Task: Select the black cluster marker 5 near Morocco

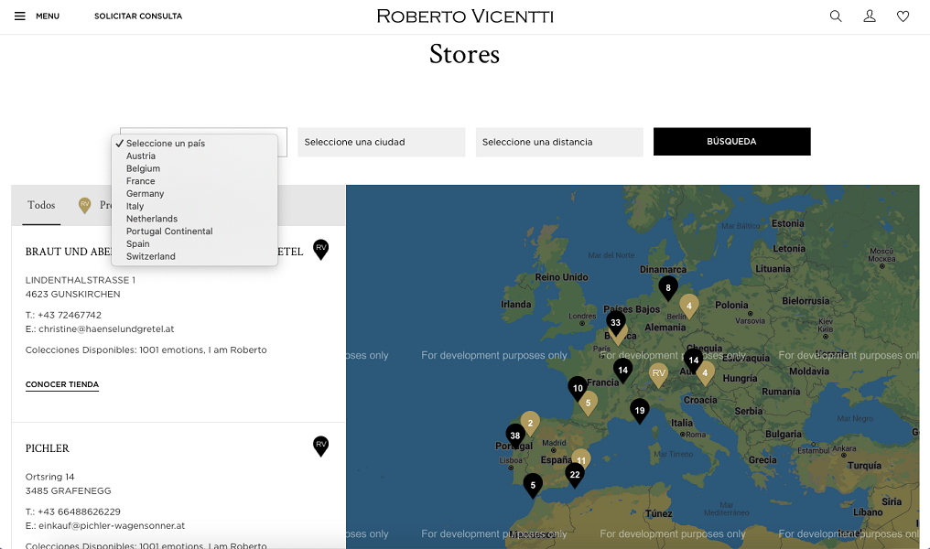Action: [533, 486]
